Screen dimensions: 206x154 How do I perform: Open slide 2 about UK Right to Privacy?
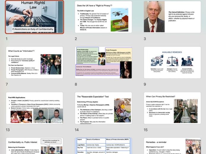[103, 17]
